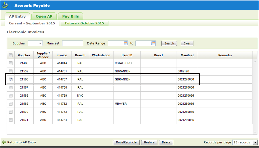This screenshot has height=148, width=259.
Task: Open the Date Range end calendar picker
Action: [x=153, y=43]
